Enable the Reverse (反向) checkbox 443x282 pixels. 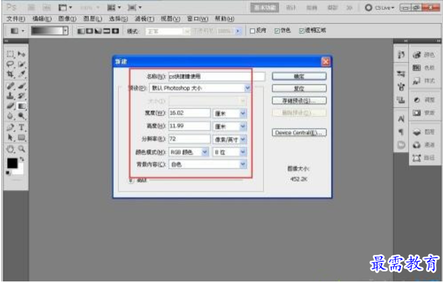(x=252, y=31)
